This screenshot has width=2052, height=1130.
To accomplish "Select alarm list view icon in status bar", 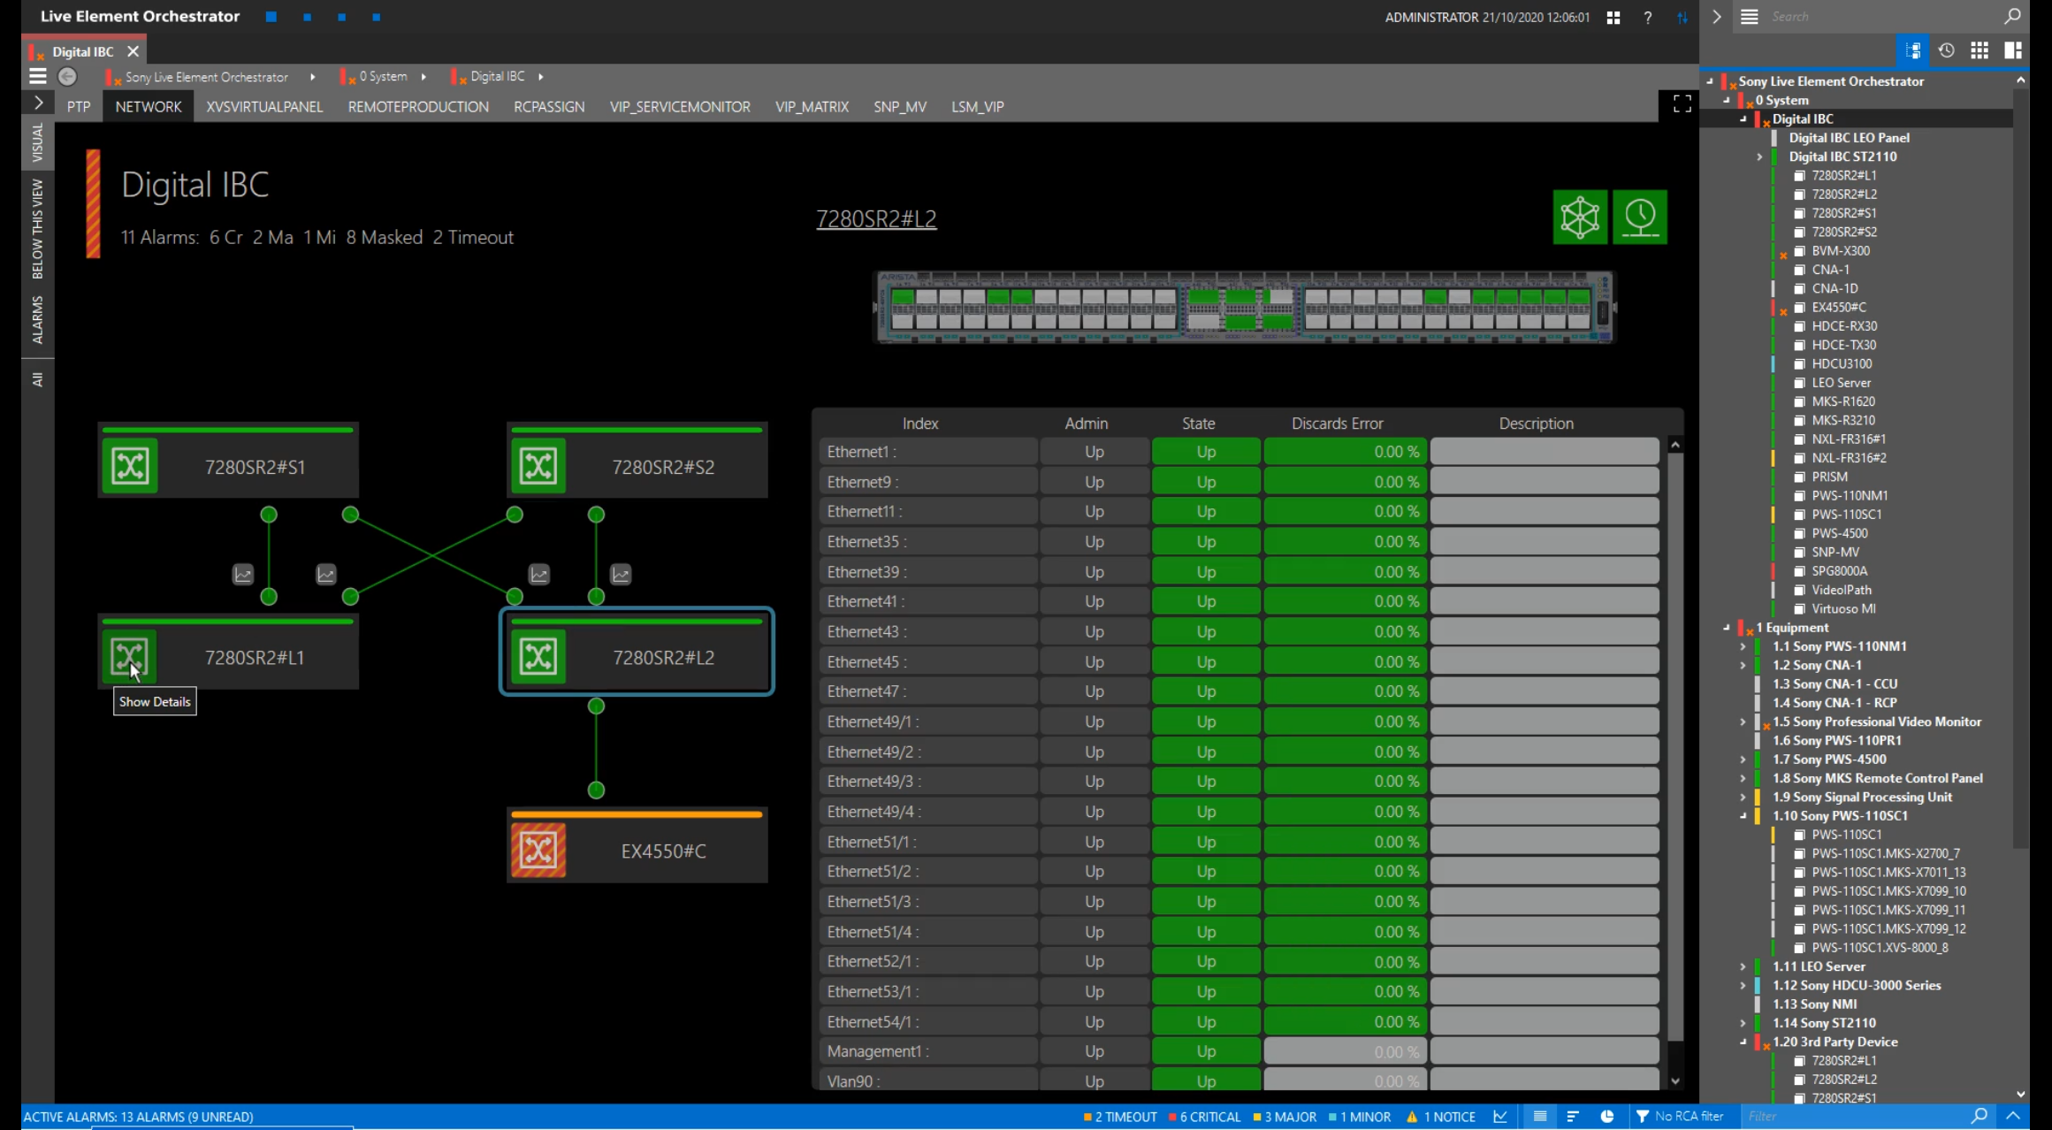I will [1540, 1117].
